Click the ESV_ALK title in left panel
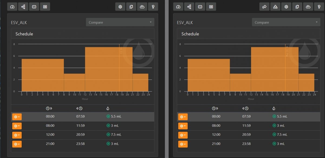325x158 pixels. point(19,22)
